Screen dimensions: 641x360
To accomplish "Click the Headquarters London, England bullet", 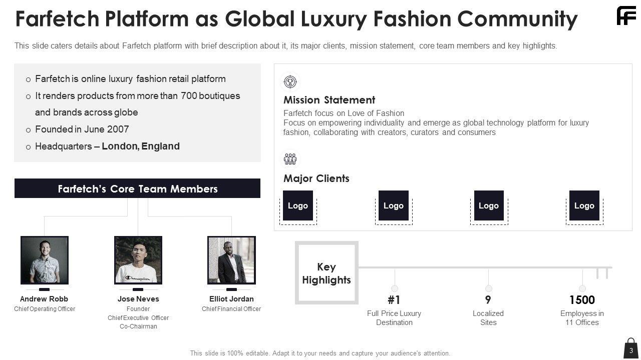I will click(x=107, y=146).
